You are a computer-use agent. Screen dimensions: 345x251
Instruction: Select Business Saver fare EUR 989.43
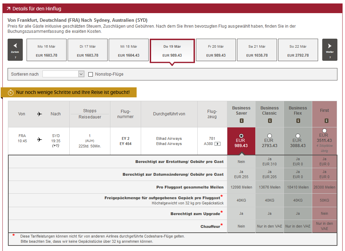click(241, 136)
